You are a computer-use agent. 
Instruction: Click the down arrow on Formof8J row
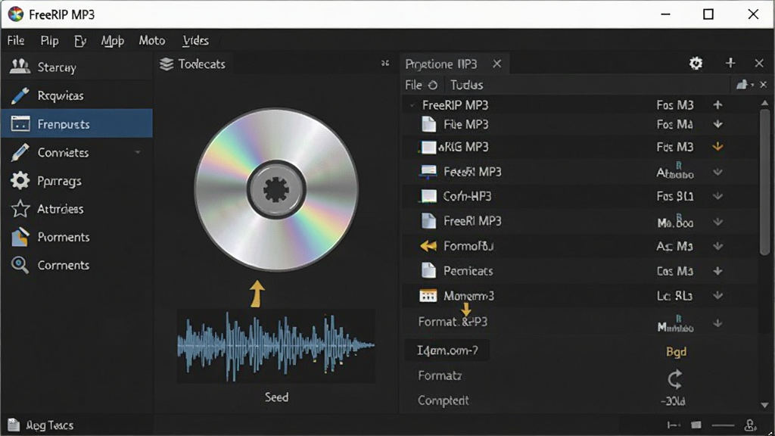717,246
